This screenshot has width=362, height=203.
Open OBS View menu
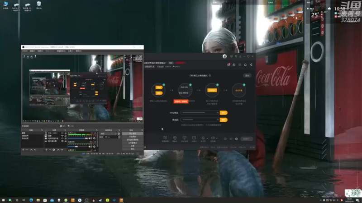click(40, 51)
